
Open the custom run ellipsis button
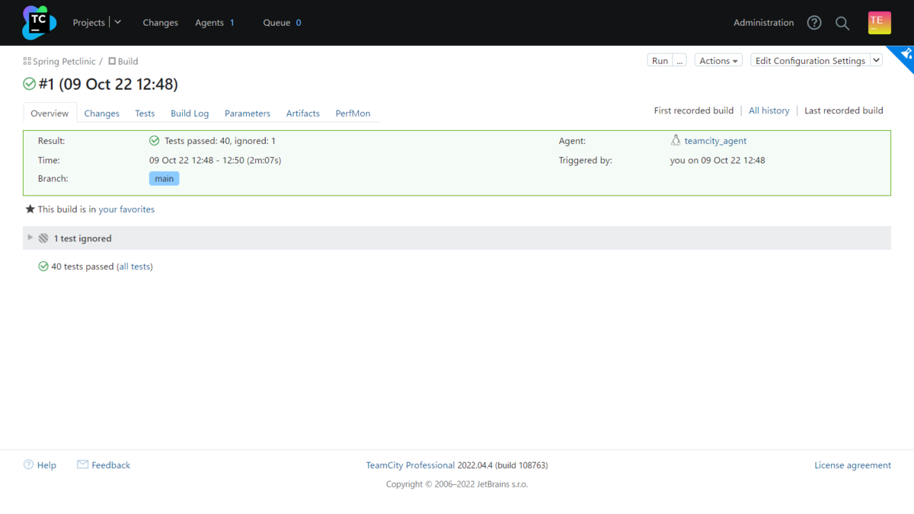[679, 61]
